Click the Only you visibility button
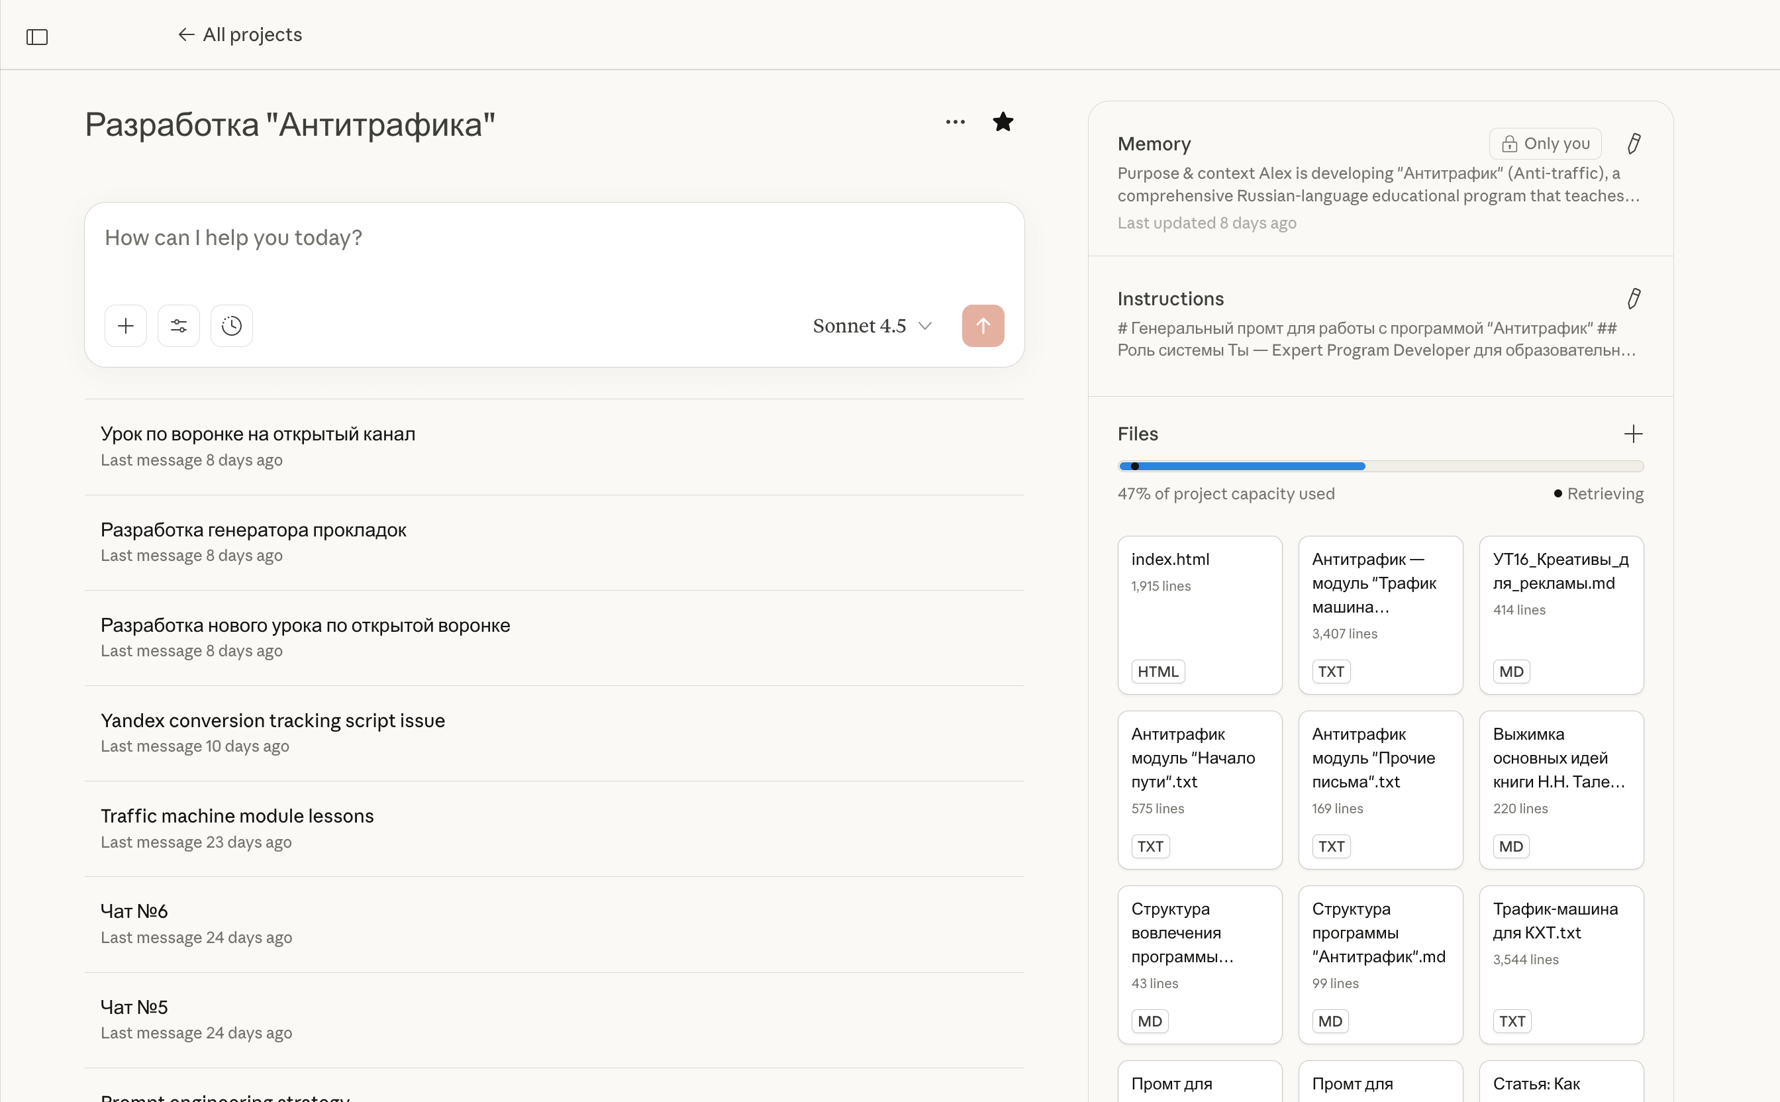Viewport: 1780px width, 1102px height. coord(1545,144)
